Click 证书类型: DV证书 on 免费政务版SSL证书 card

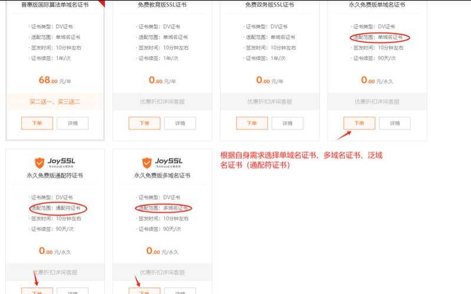click(266, 27)
